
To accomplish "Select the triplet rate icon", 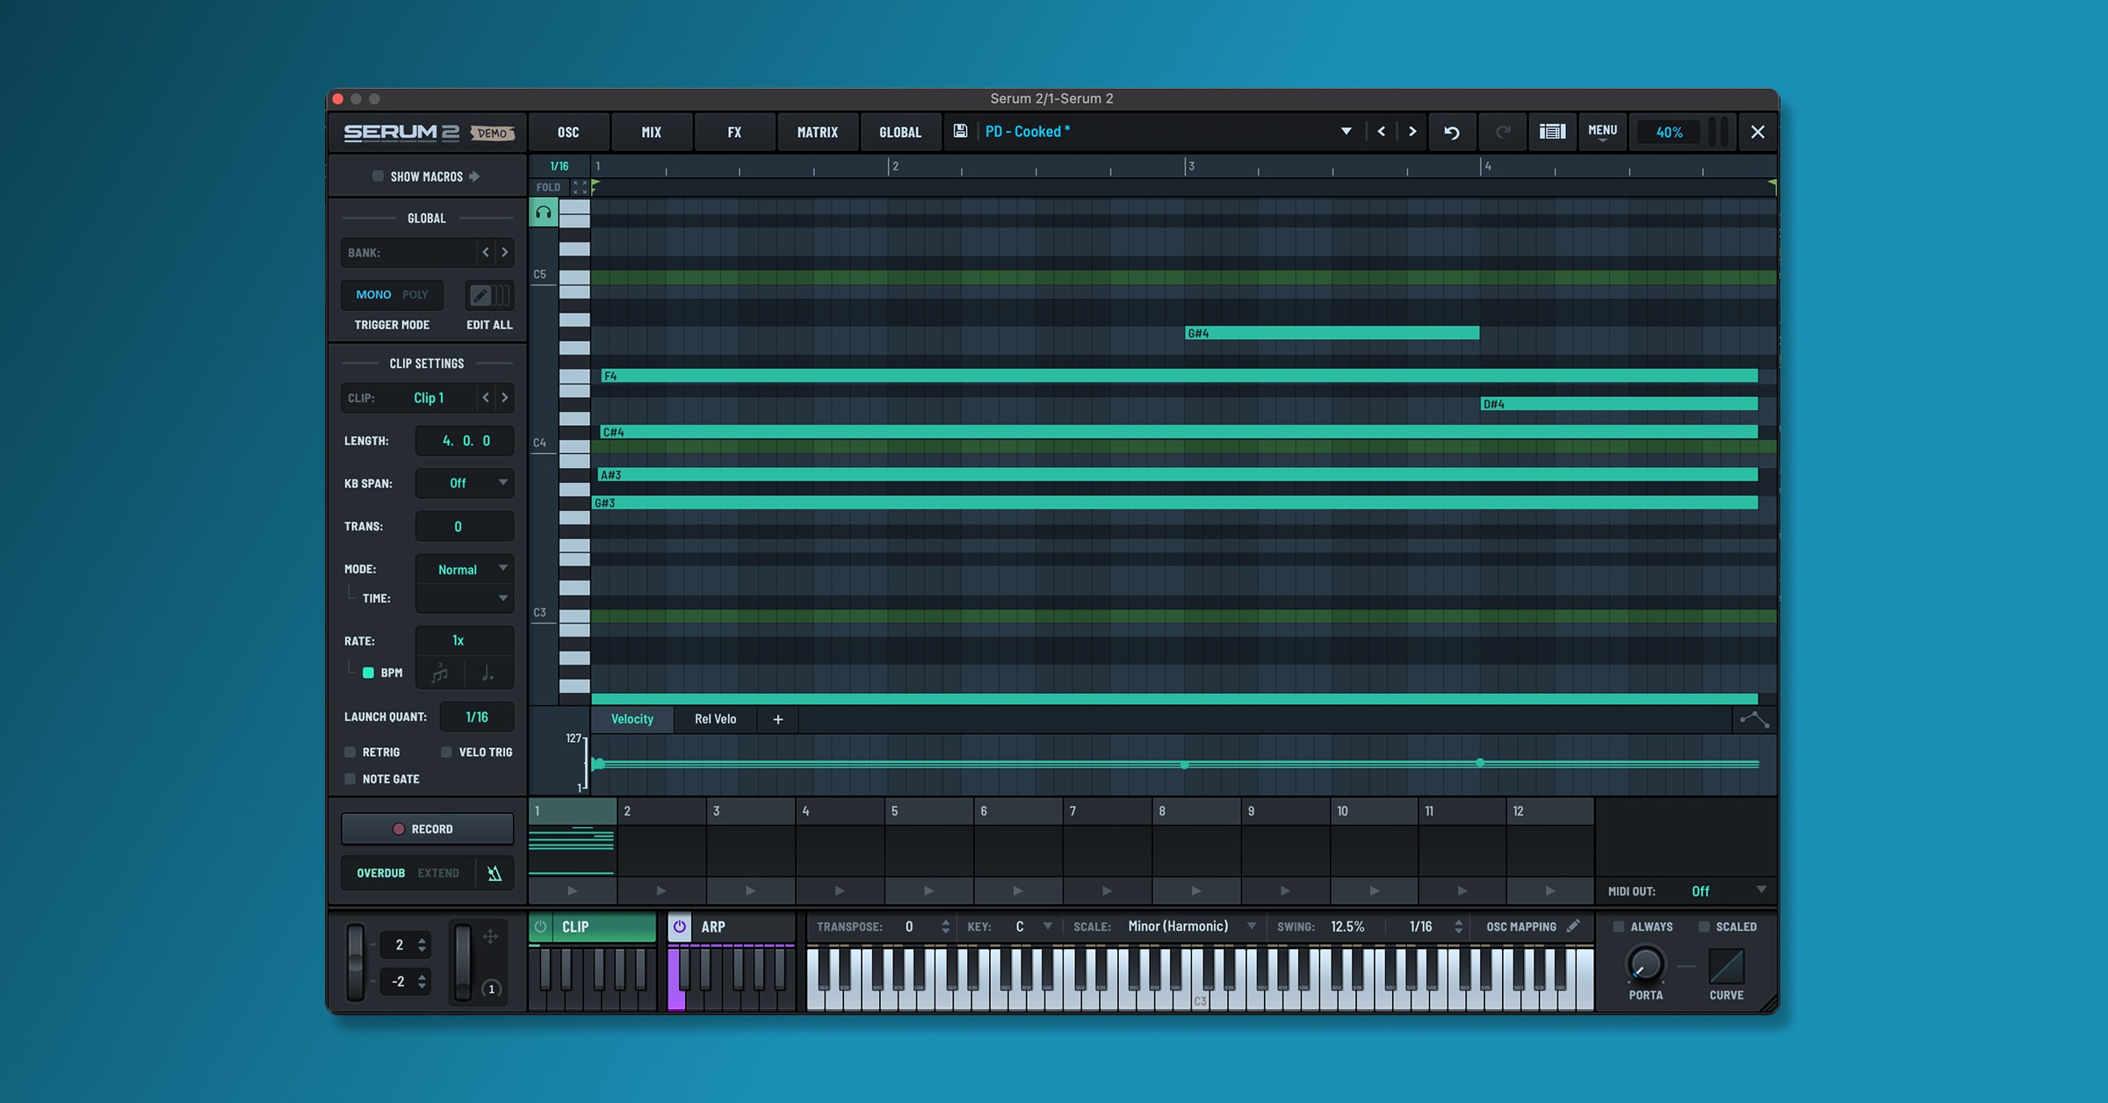I will coord(439,674).
